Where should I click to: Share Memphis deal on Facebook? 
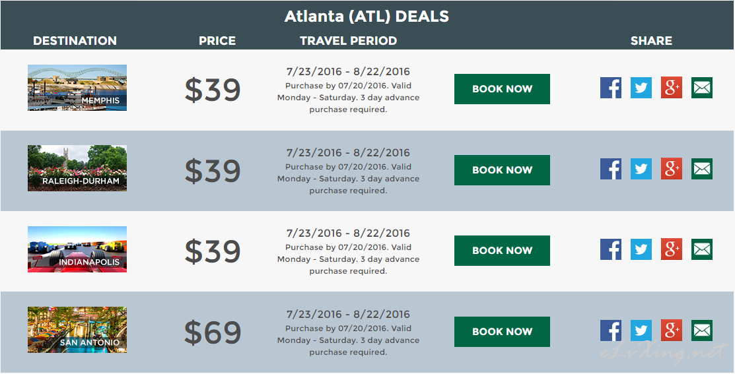pyautogui.click(x=611, y=88)
